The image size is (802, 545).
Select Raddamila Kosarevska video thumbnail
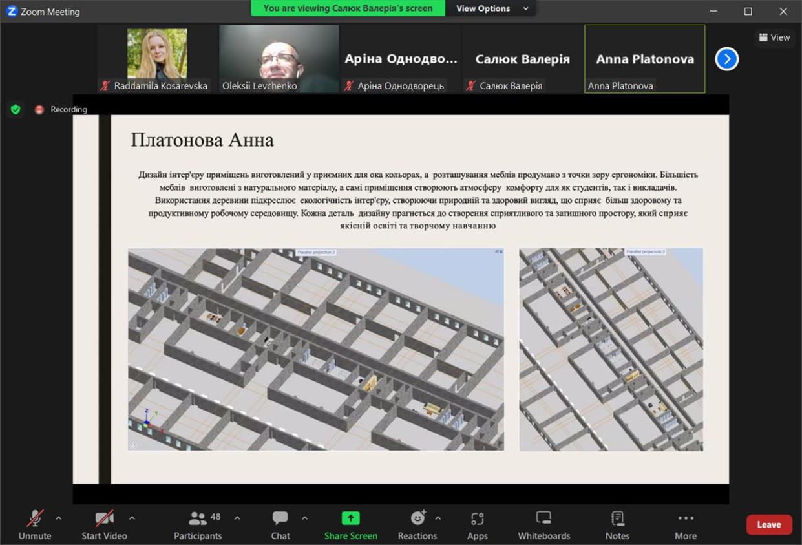157,59
